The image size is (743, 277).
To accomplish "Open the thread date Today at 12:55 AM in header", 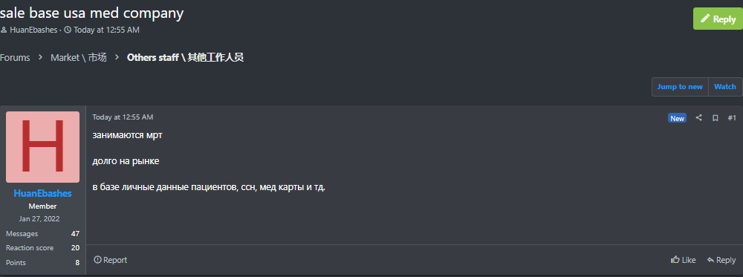I will point(106,30).
